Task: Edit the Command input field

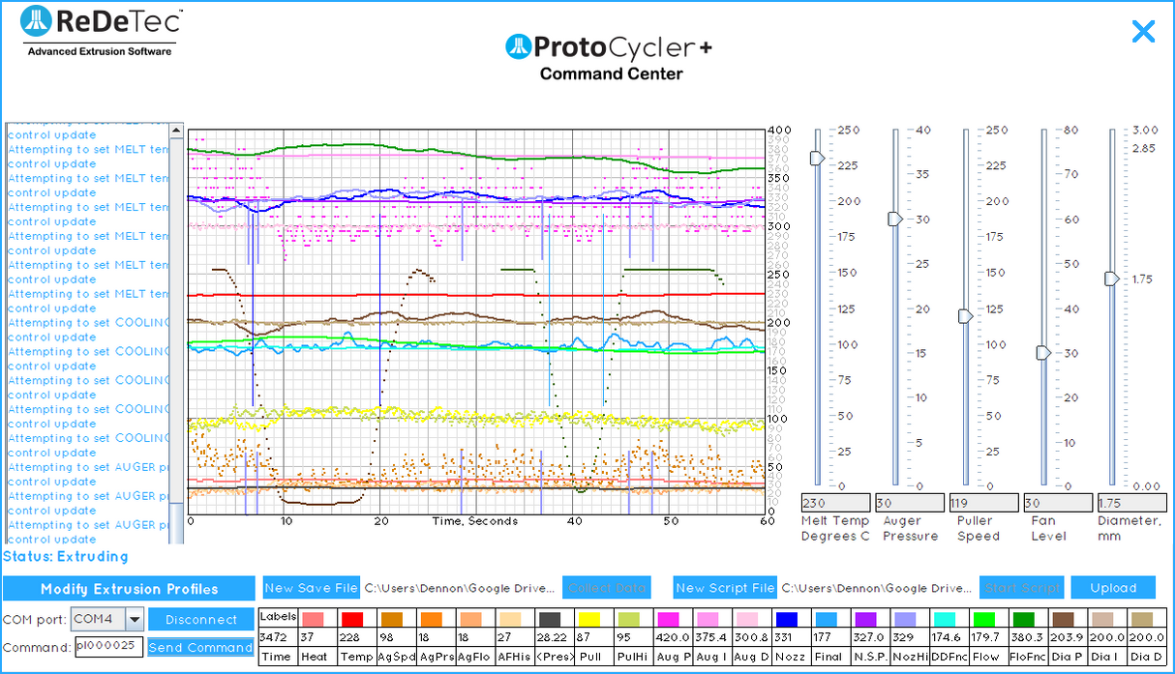Action: [106, 647]
